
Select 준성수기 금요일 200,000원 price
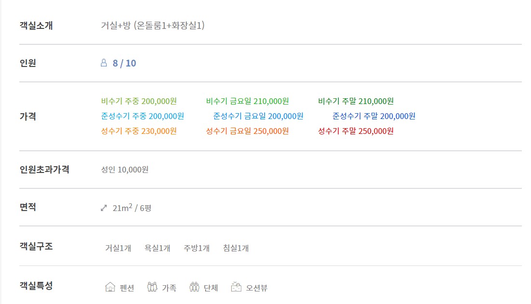click(258, 116)
